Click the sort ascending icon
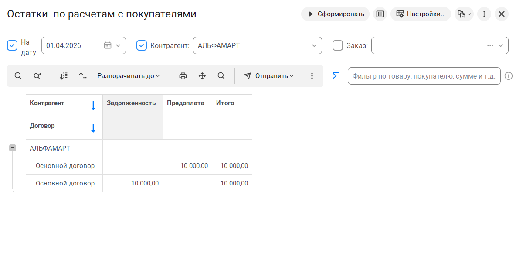 (x=83, y=76)
